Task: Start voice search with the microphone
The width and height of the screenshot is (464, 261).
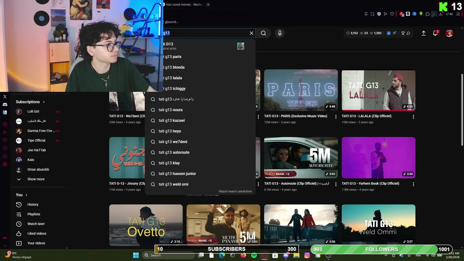Action: click(x=279, y=33)
